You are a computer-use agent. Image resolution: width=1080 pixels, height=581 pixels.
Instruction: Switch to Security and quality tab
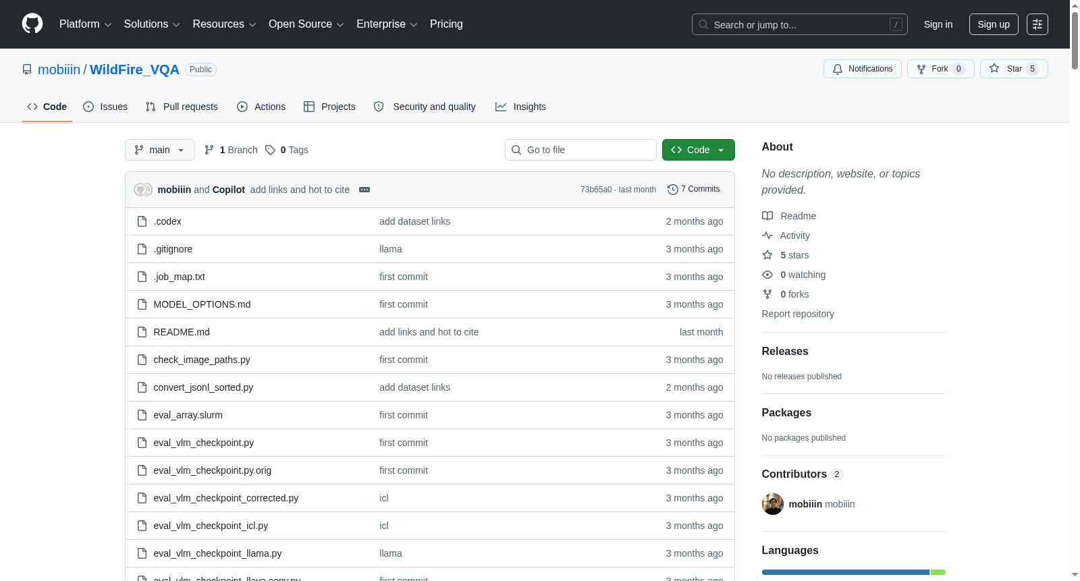pos(425,107)
